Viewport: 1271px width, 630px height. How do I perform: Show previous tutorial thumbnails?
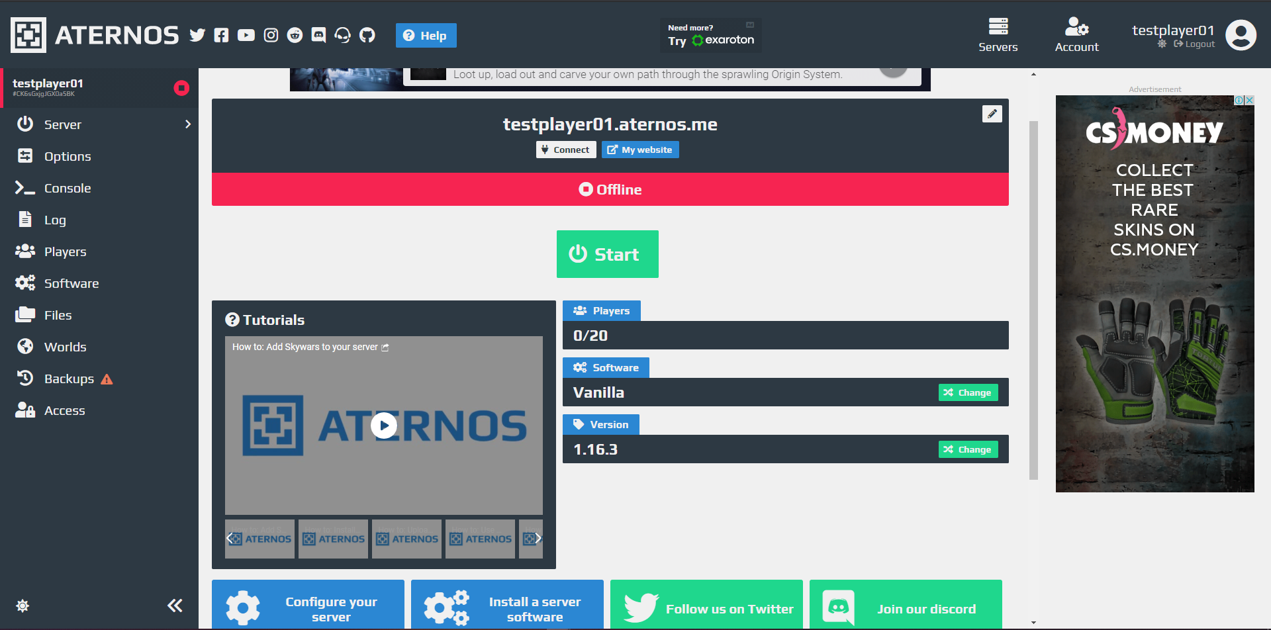(x=230, y=539)
